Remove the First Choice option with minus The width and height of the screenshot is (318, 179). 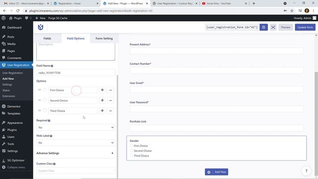[110, 90]
